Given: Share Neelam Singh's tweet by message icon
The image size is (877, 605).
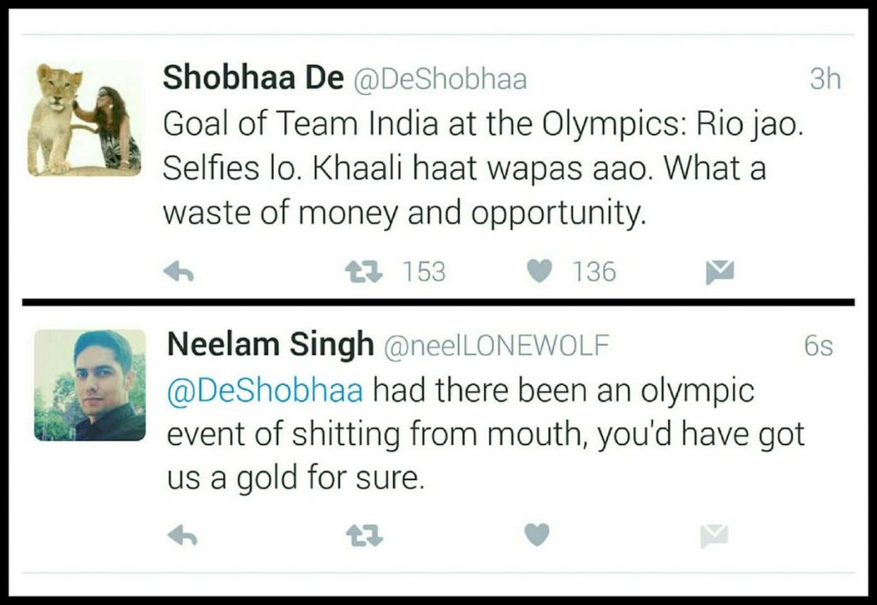Looking at the screenshot, I should 714,536.
